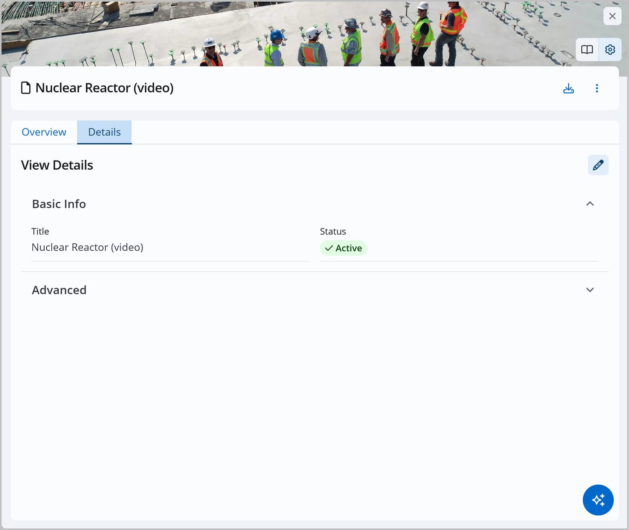Image resolution: width=629 pixels, height=530 pixels.
Task: Click the Title field label
Action: tap(40, 232)
